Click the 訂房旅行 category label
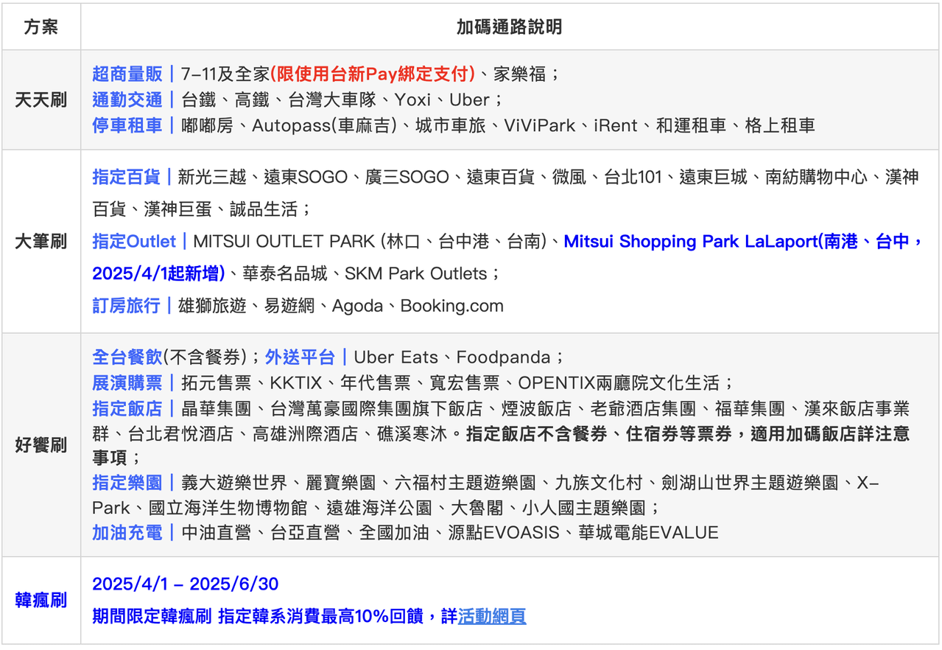Image resolution: width=942 pixels, height=650 pixels. (126, 306)
